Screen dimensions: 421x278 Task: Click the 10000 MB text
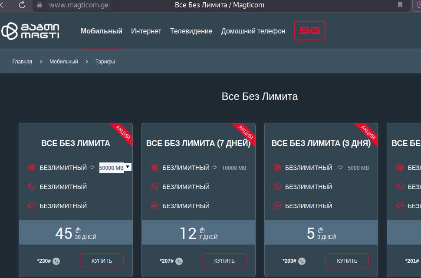(x=234, y=168)
